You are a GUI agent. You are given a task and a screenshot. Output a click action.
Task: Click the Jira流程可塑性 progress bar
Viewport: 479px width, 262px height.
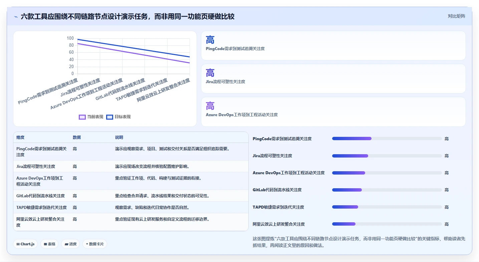pyautogui.click(x=387, y=156)
